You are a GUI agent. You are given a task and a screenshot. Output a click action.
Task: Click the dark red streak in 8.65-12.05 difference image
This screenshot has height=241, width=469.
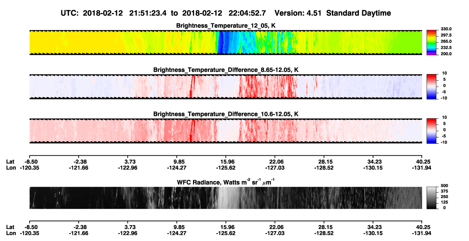(x=192, y=87)
